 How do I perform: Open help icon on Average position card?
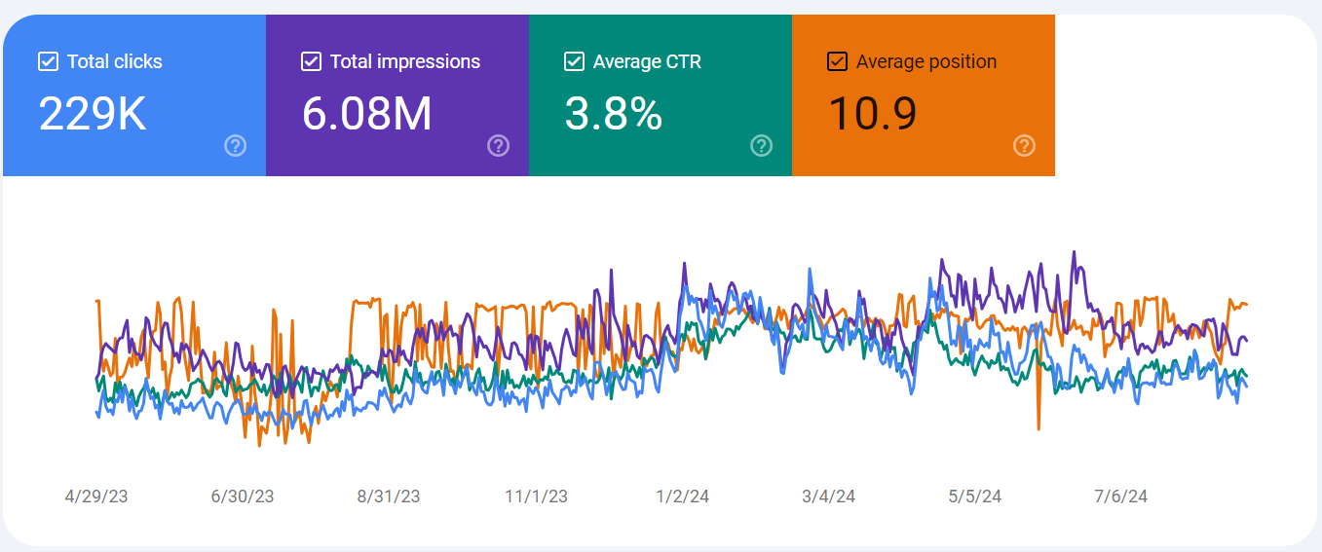coord(1024,146)
